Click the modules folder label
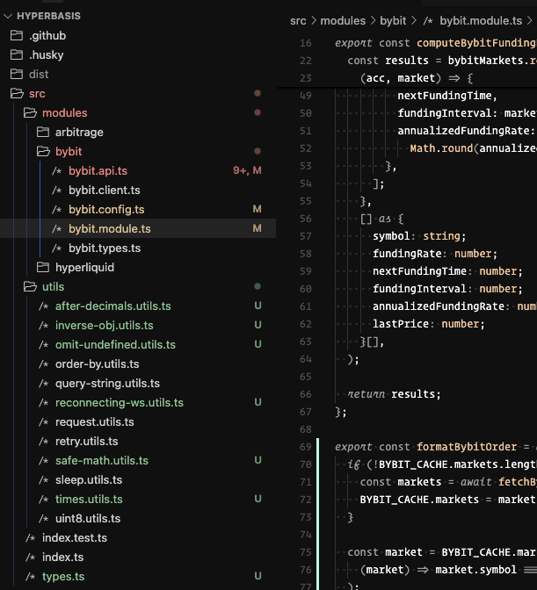 [65, 113]
